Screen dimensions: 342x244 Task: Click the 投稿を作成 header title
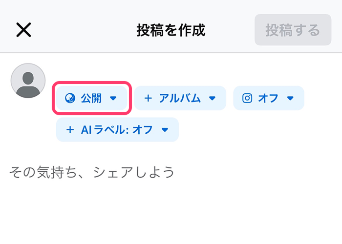[171, 30]
